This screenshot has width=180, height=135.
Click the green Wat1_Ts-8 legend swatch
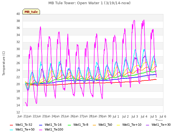[69, 125]
